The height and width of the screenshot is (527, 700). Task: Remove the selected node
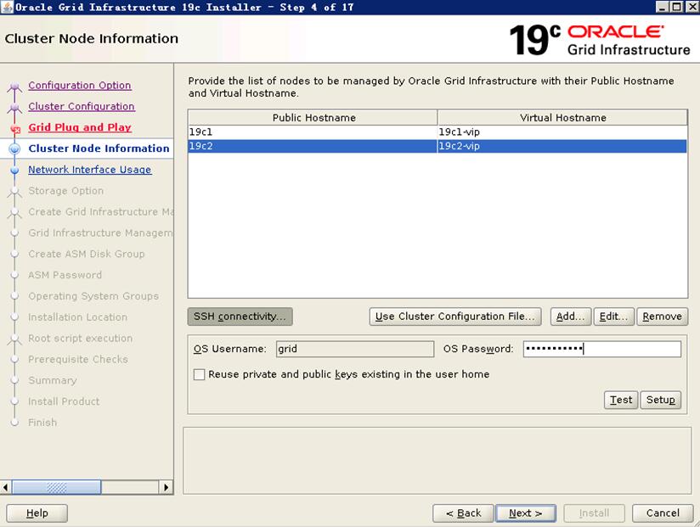click(662, 317)
